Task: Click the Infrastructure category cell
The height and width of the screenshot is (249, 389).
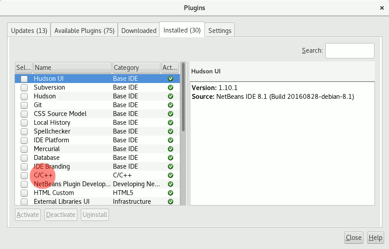Action: pos(132,202)
